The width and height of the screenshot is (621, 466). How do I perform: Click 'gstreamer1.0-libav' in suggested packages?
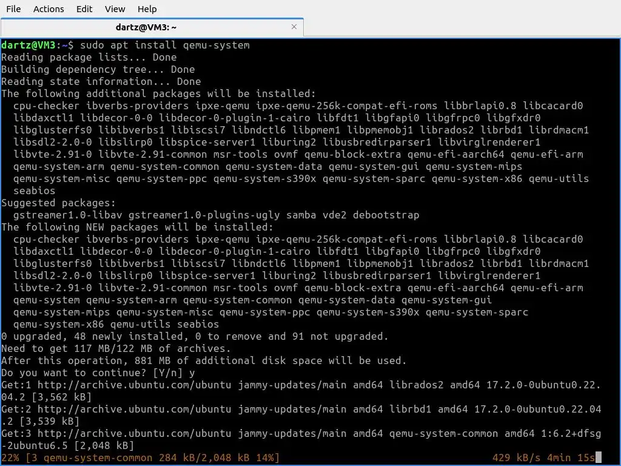[x=68, y=215]
